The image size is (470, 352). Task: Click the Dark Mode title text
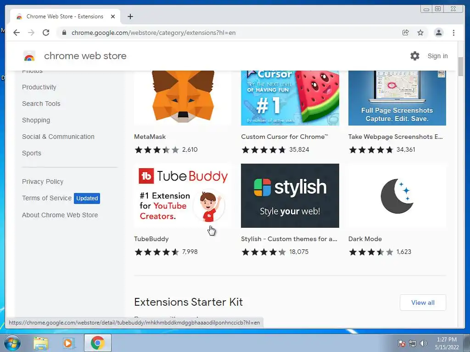365,239
